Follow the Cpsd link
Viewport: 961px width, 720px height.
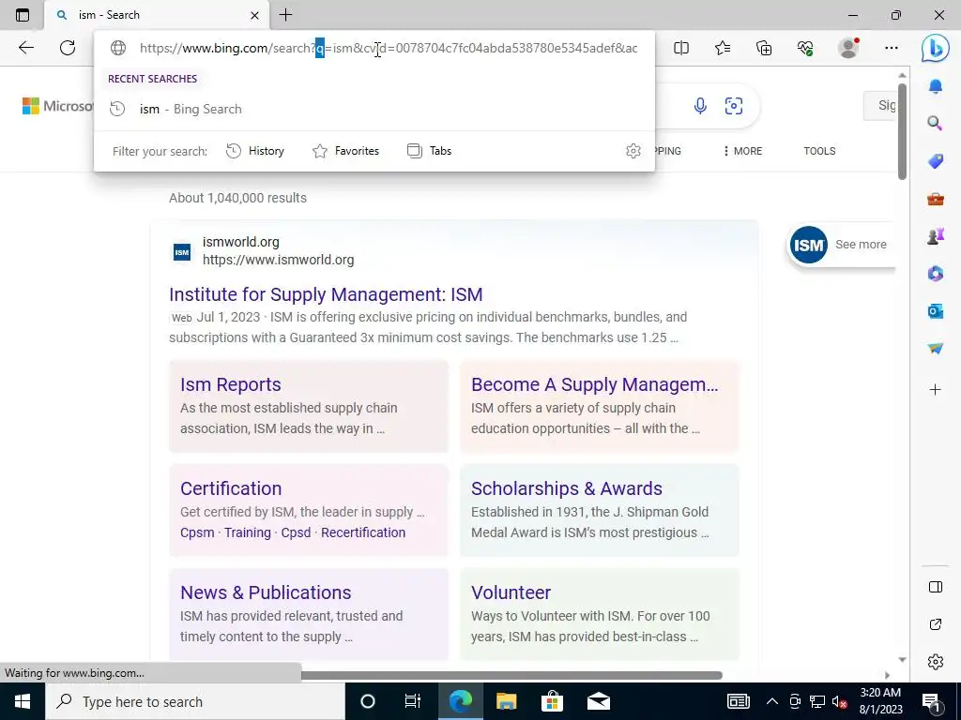click(296, 532)
